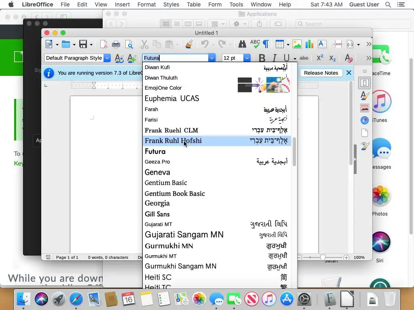Clear direct formatting icon
Viewport: 414px width, 310px height.
tap(349, 58)
